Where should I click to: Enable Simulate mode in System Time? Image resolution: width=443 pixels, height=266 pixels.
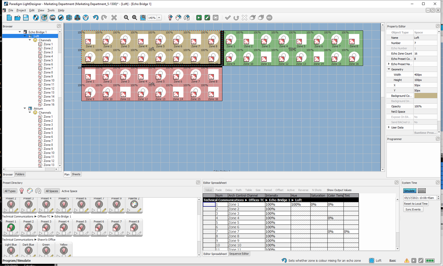[409, 191]
